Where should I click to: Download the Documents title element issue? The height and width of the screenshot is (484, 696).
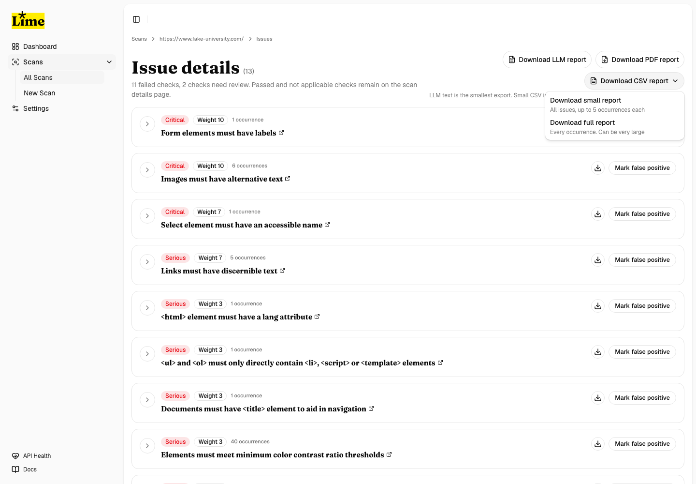(x=598, y=398)
